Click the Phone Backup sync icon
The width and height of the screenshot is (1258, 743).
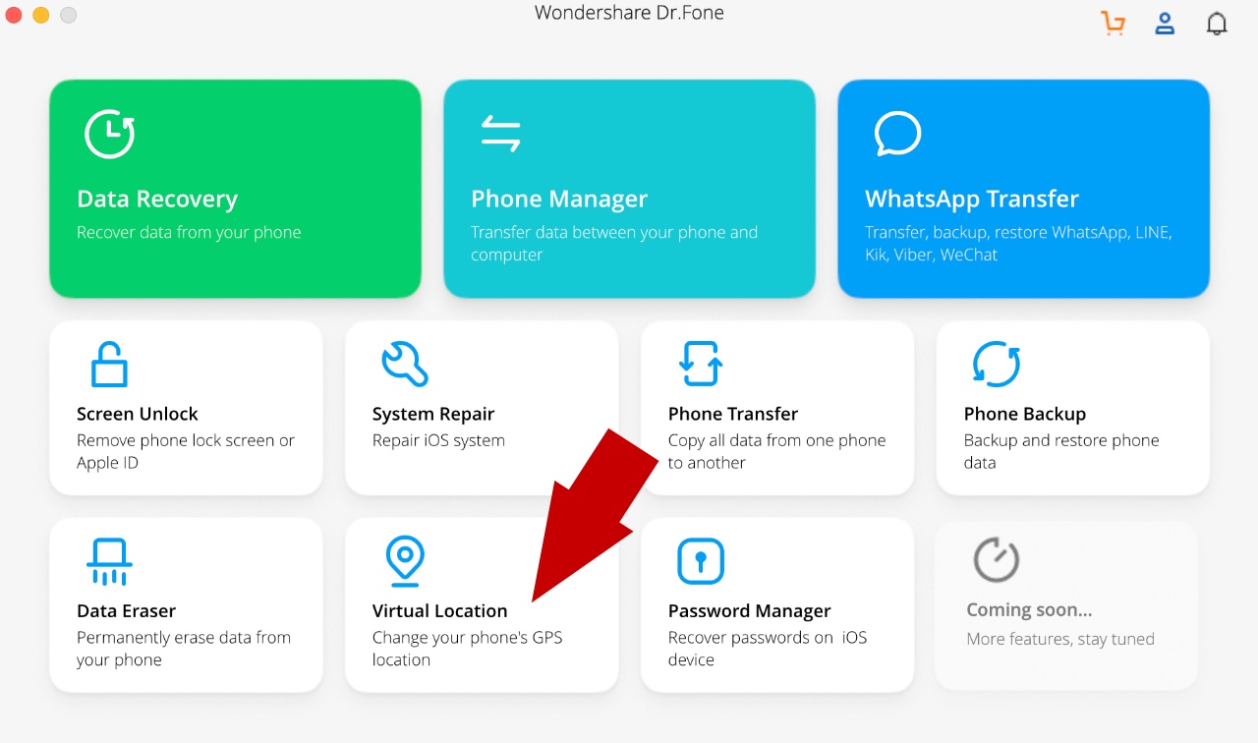click(x=997, y=364)
